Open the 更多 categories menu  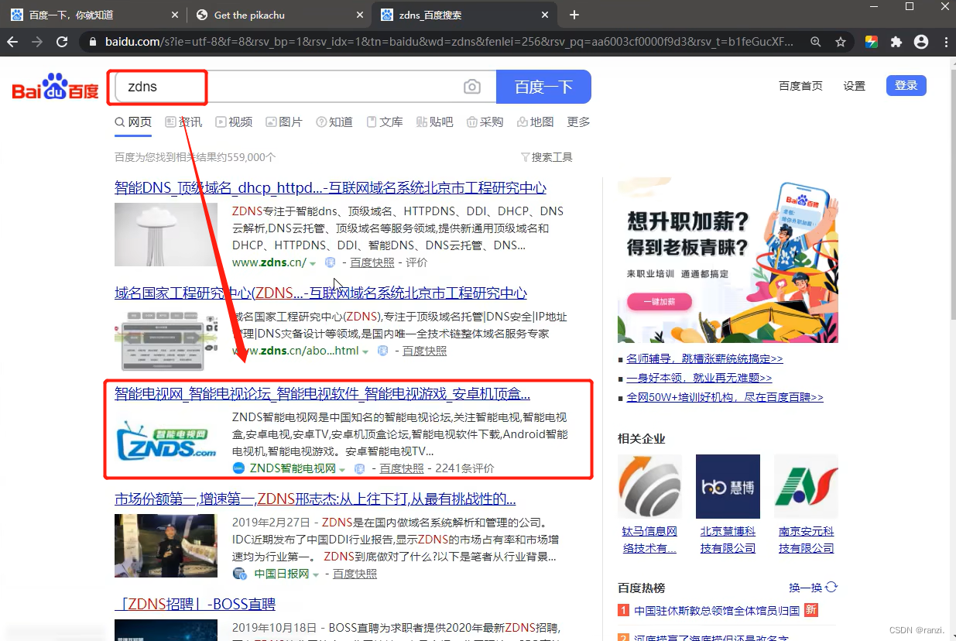point(578,122)
